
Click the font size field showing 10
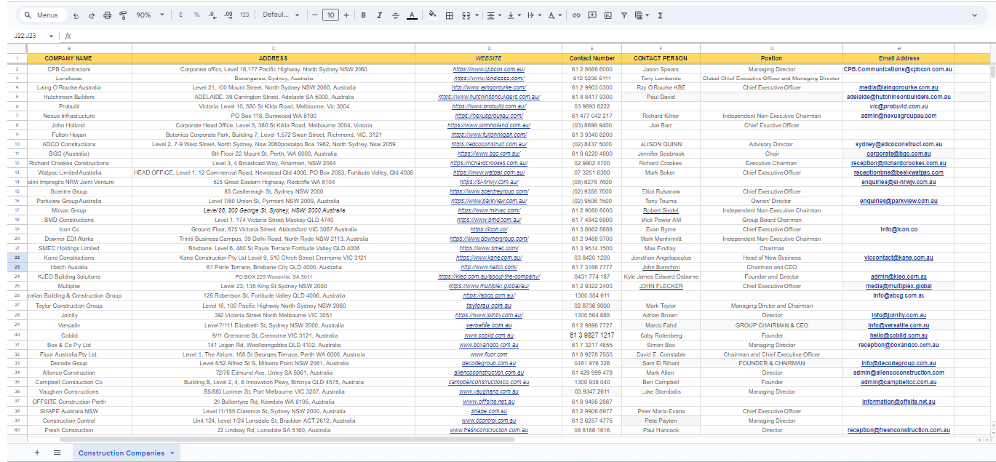pos(330,15)
